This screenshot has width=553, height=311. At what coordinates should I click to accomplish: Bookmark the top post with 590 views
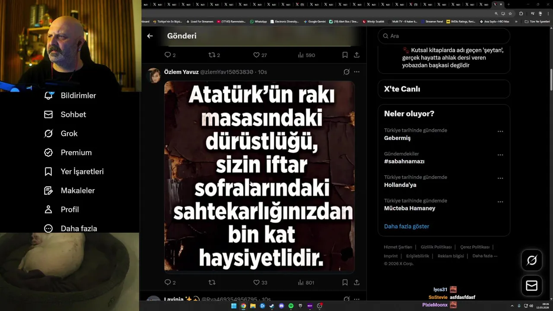345,55
